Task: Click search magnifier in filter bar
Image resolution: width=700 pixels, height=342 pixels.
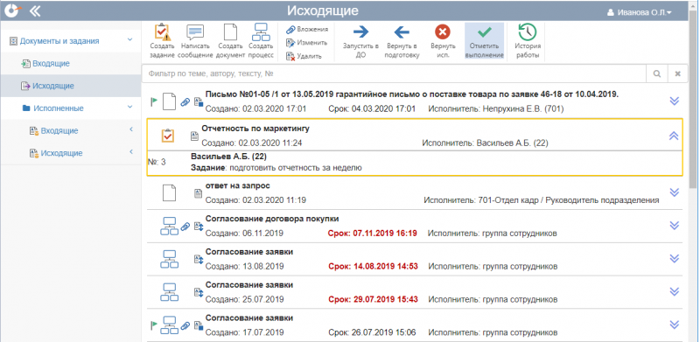Action: (657, 73)
